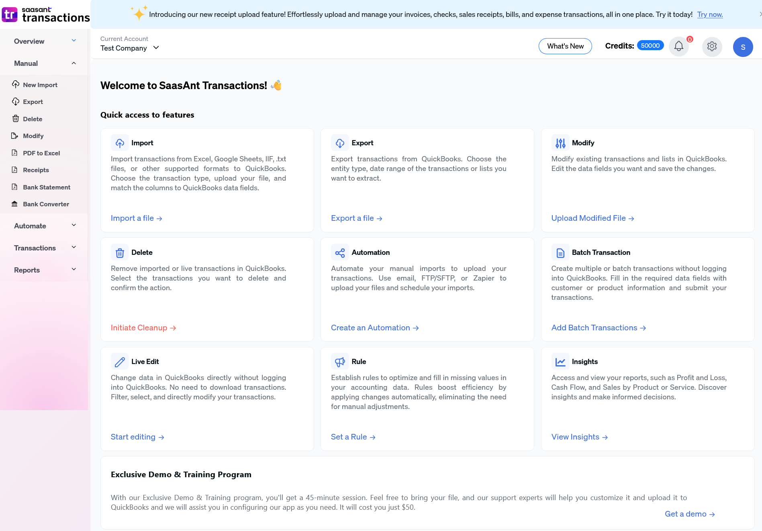Click the Get a demo link
762x531 pixels.
(x=690, y=514)
